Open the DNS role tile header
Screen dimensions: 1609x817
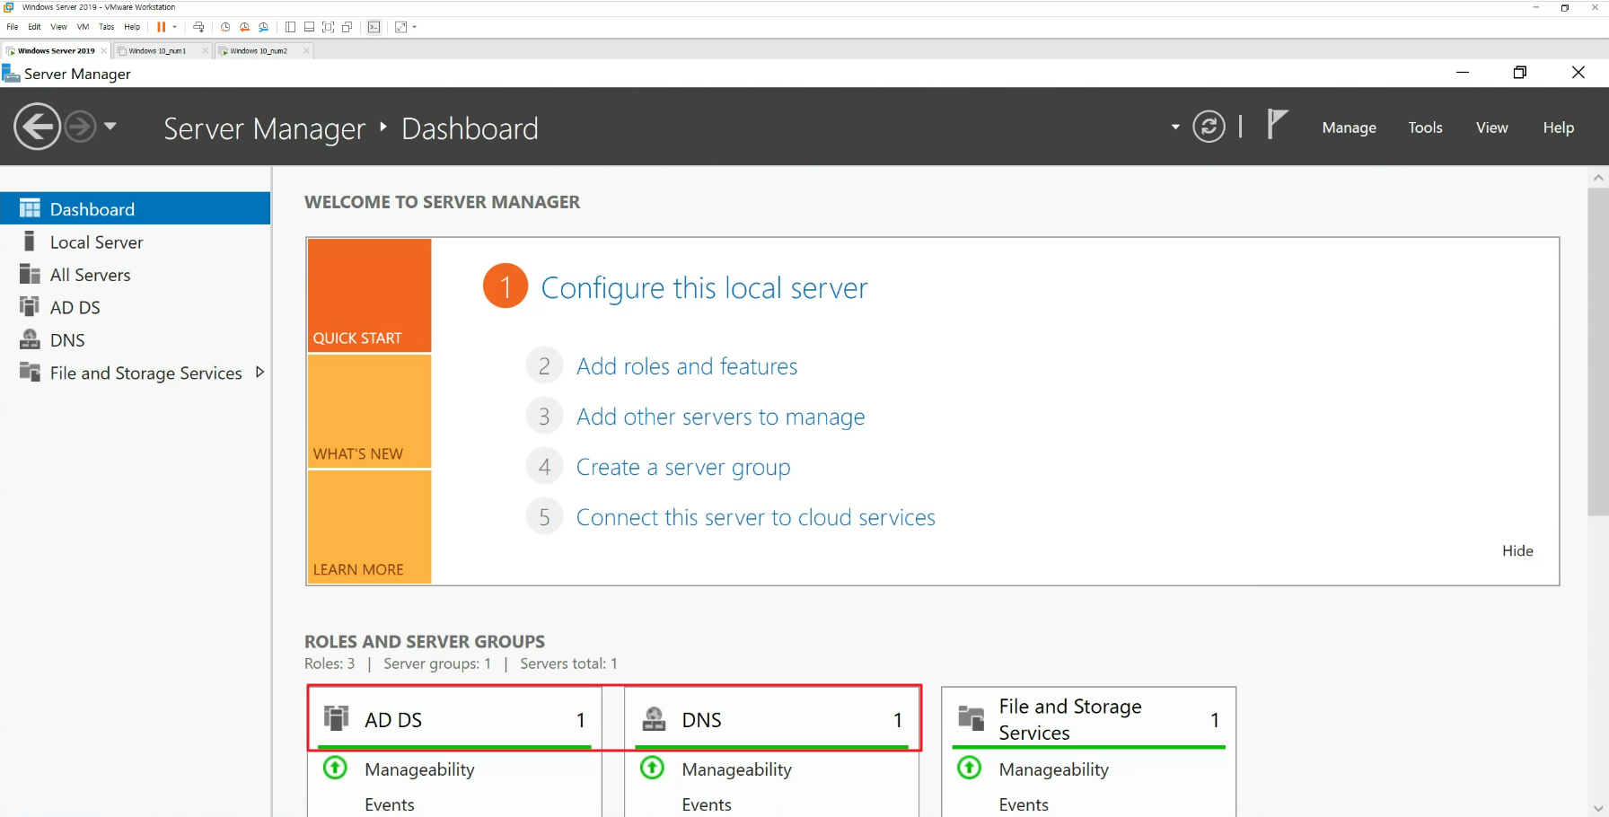click(771, 719)
